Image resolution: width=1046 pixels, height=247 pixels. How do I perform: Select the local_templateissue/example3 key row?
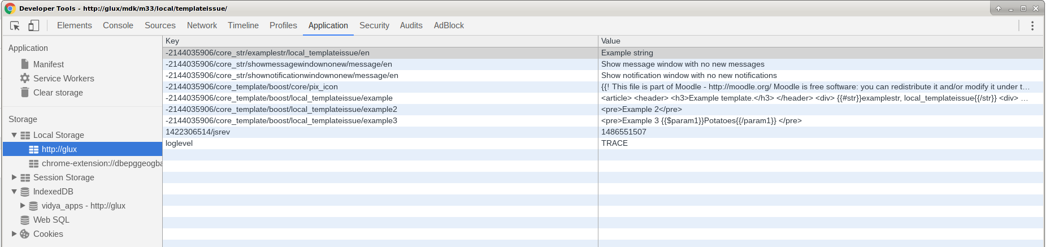click(x=380, y=121)
